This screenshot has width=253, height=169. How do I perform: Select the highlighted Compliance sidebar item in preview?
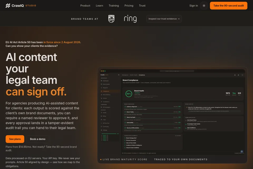110,91
